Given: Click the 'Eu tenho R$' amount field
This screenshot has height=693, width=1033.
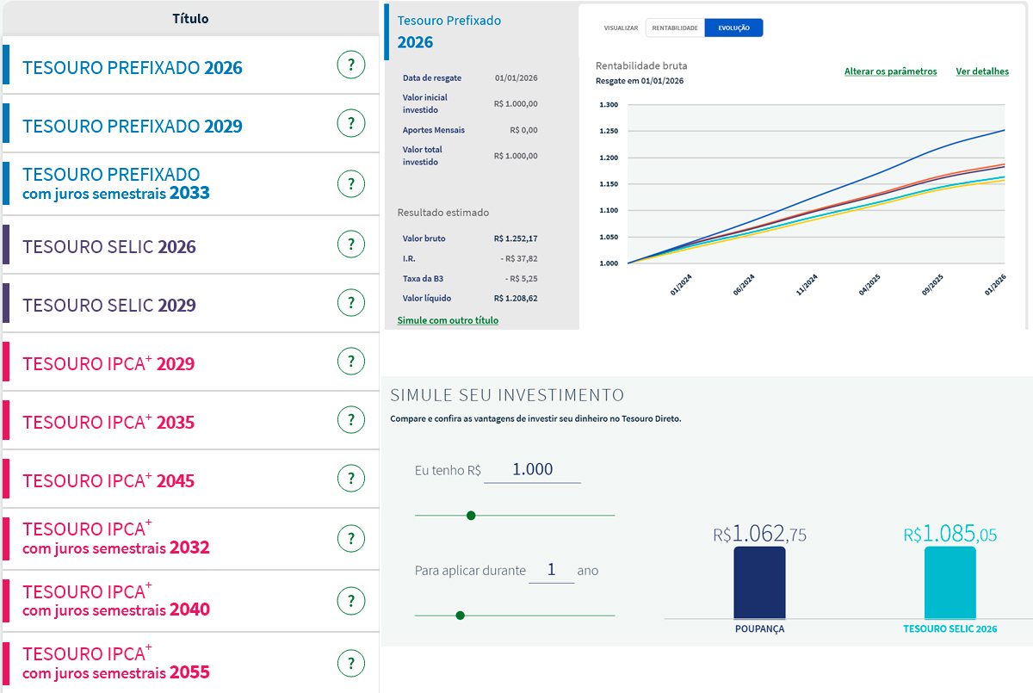Looking at the screenshot, I should point(532,470).
